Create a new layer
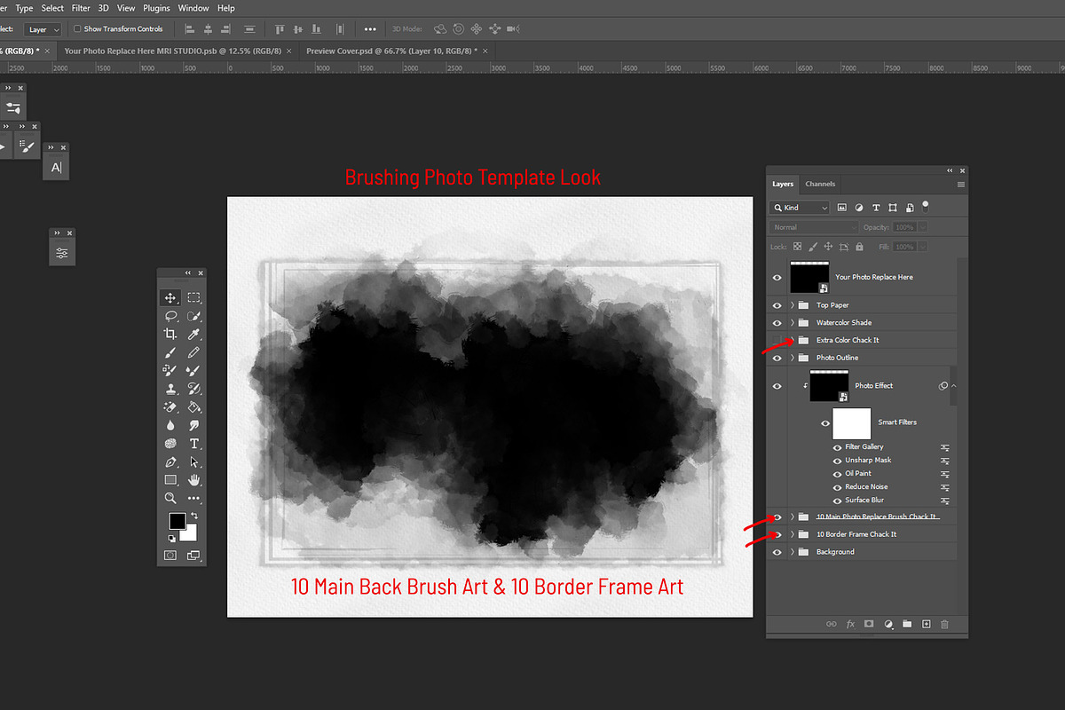The width and height of the screenshot is (1065, 710). coord(926,624)
